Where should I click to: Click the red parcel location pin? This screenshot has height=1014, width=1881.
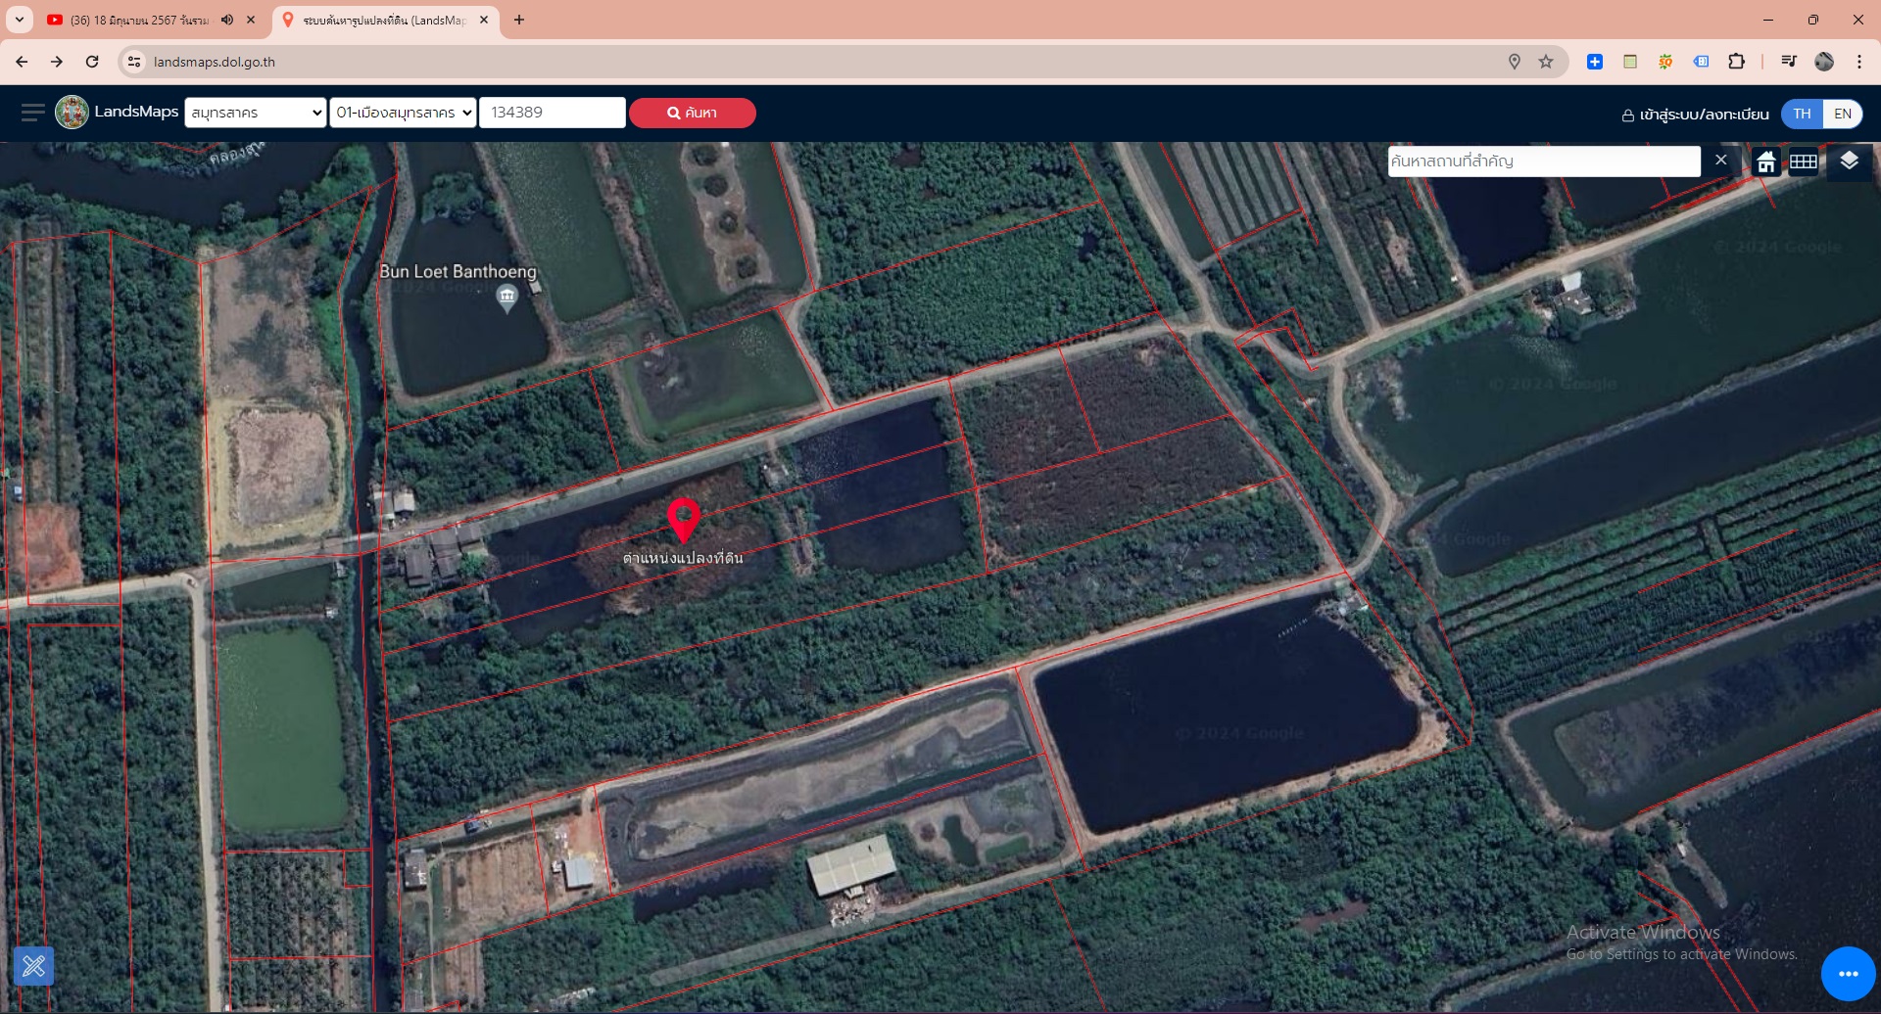coord(683,518)
